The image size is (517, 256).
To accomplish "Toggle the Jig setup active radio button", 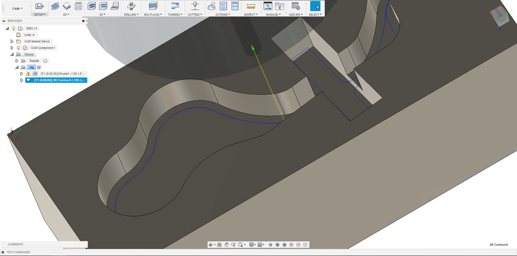I will click(39, 67).
